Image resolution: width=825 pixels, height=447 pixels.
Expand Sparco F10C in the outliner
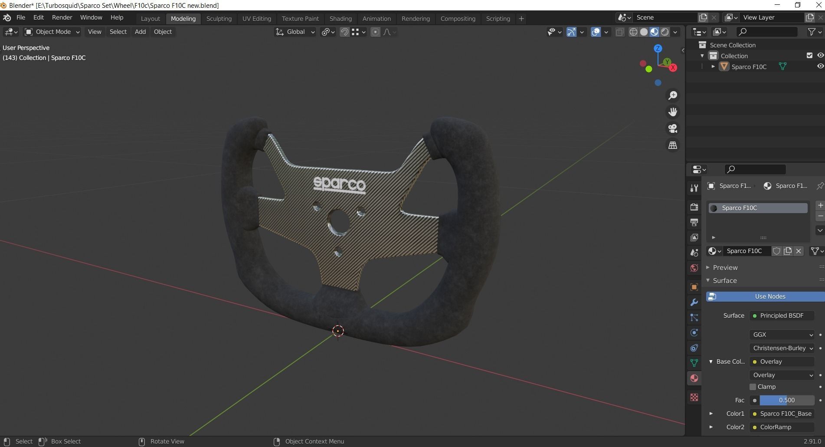tap(713, 66)
